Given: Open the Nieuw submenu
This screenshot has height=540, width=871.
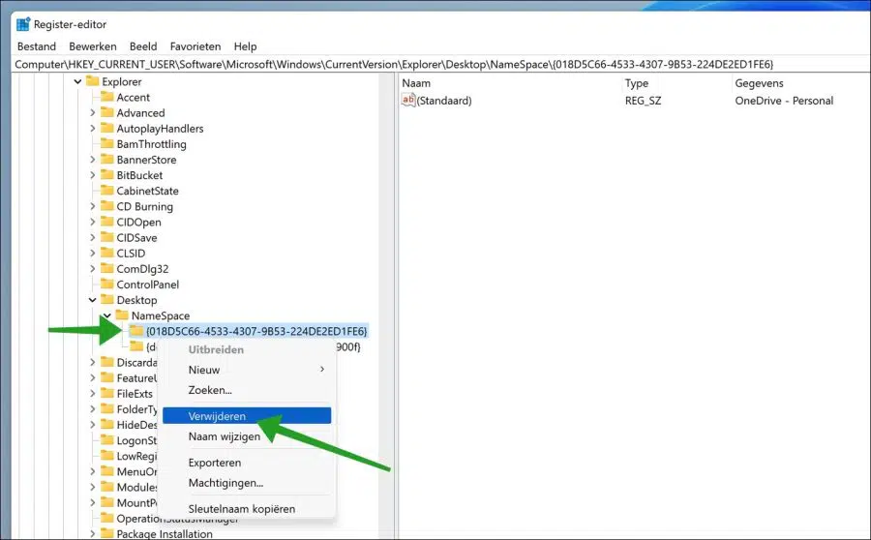Looking at the screenshot, I should 247,370.
